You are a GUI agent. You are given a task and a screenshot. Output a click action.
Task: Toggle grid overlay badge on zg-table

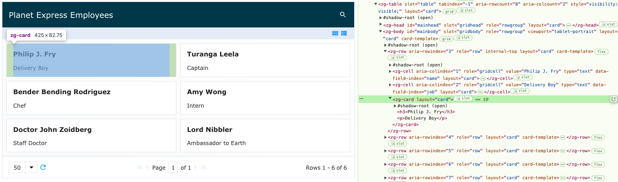coord(450,11)
